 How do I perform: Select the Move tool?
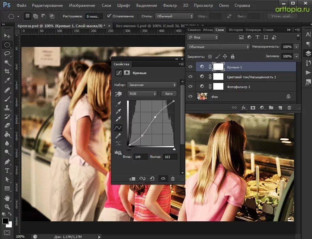click(x=7, y=36)
